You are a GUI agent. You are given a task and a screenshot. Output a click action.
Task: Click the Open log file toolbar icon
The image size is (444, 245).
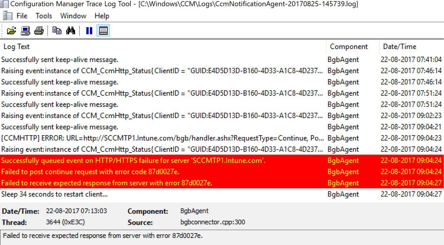(x=12, y=30)
